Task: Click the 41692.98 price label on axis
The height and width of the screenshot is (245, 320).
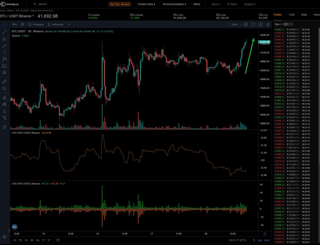Action: 265,42
